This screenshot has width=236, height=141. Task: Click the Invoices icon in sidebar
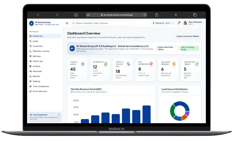(x=30, y=66)
